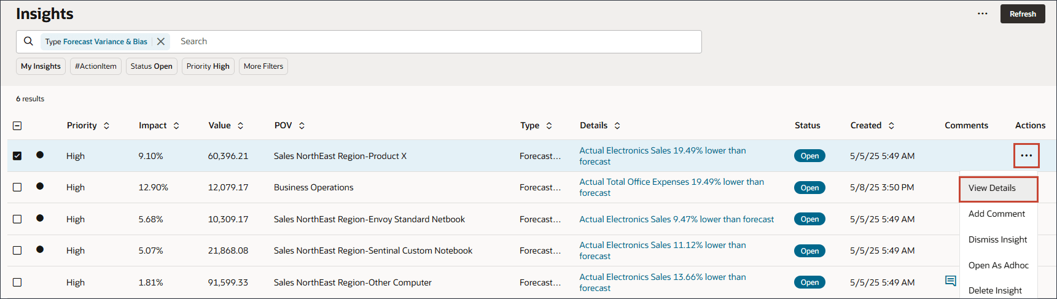
Task: Open the Priority High filter chip
Action: [x=208, y=66]
